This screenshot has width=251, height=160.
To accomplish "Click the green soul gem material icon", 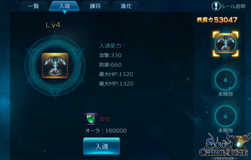I will [x=91, y=119].
